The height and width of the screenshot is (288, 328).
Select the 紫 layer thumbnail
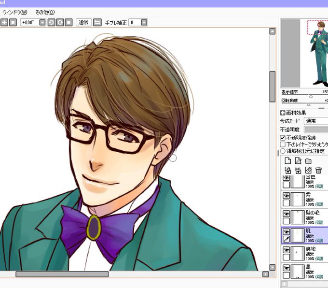click(298, 200)
